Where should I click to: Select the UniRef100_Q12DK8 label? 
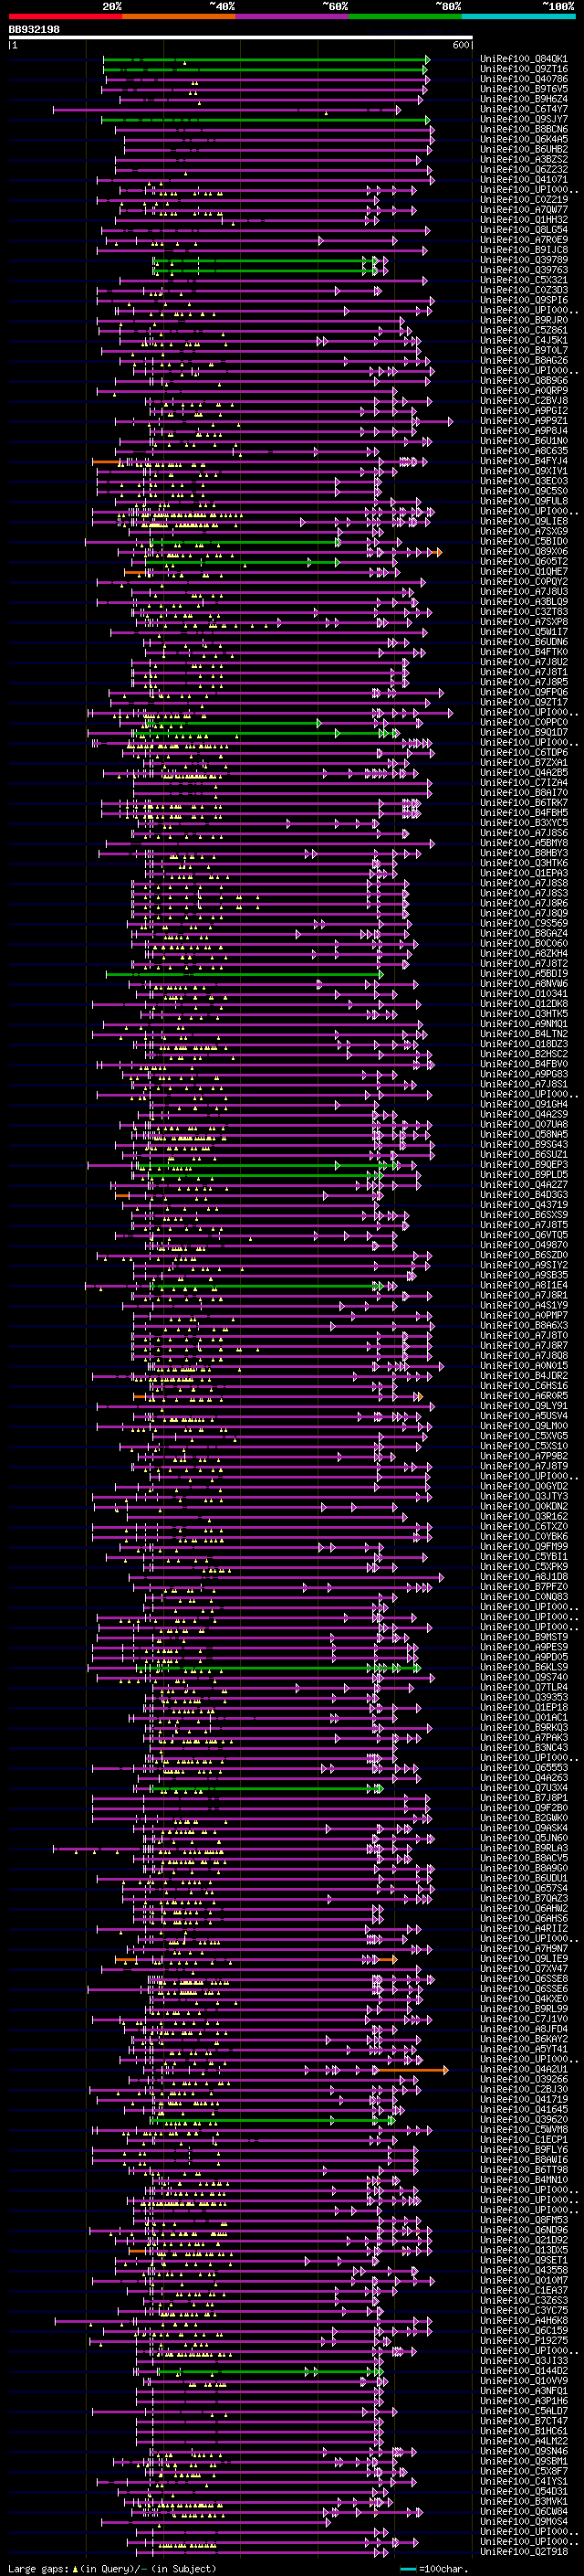(x=524, y=1003)
